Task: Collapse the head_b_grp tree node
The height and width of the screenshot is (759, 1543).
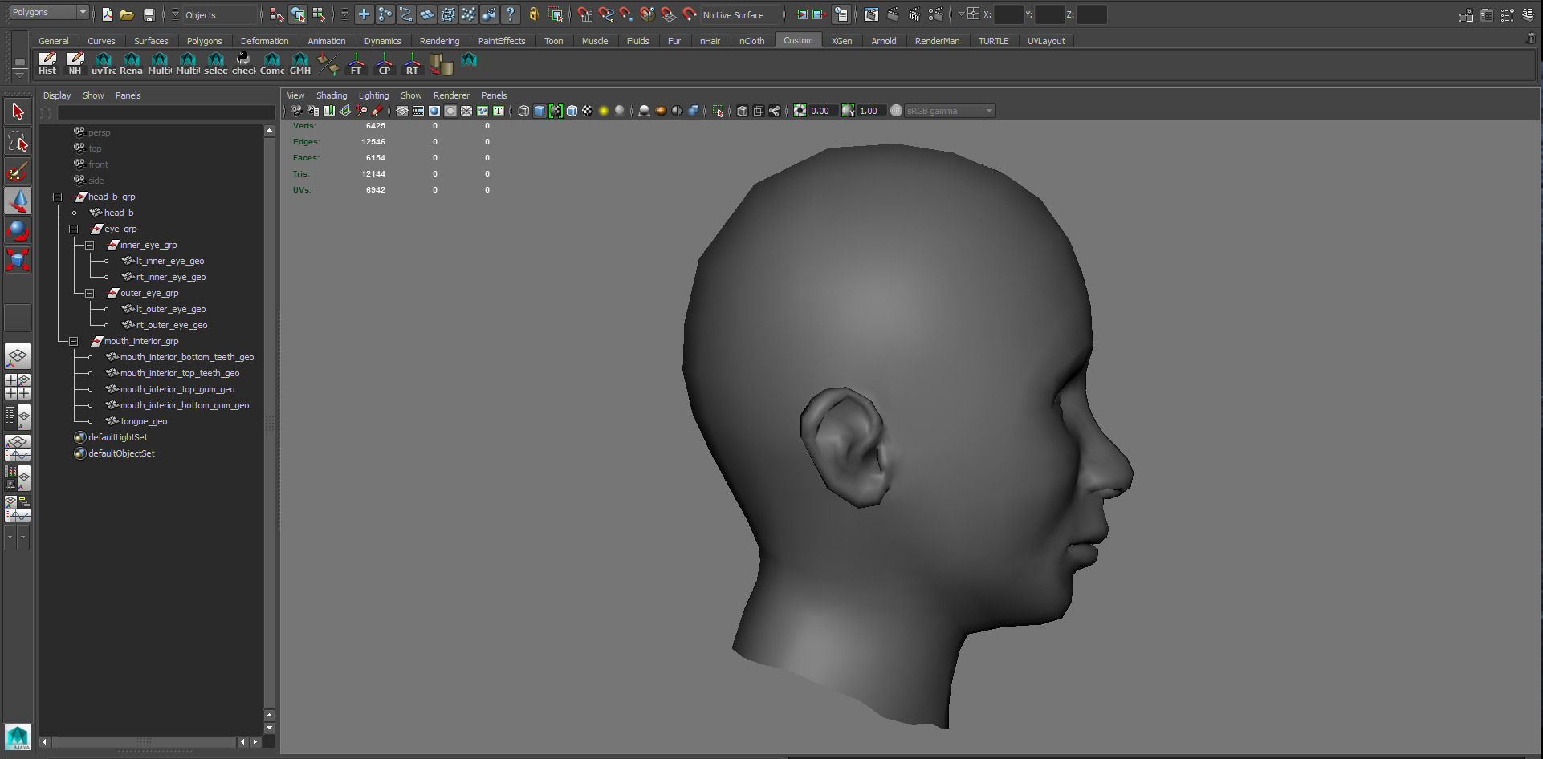Action: tap(58, 197)
